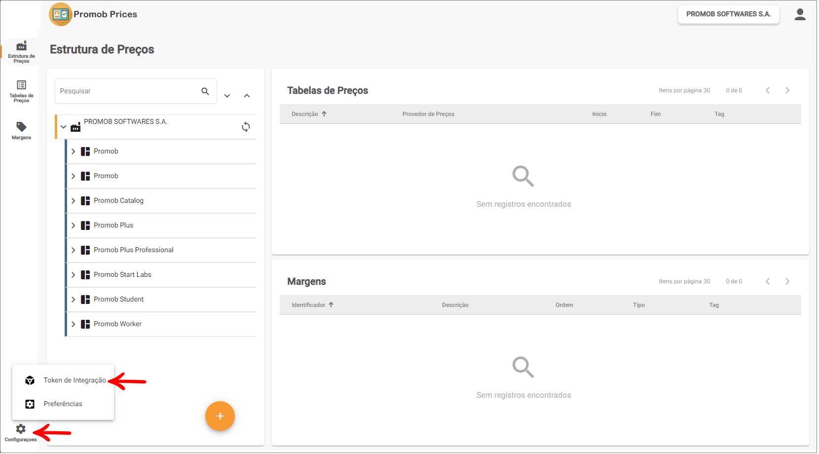Click the PROMOB SOFTWARES S.A. company button
The height and width of the screenshot is (454, 819).
click(728, 14)
